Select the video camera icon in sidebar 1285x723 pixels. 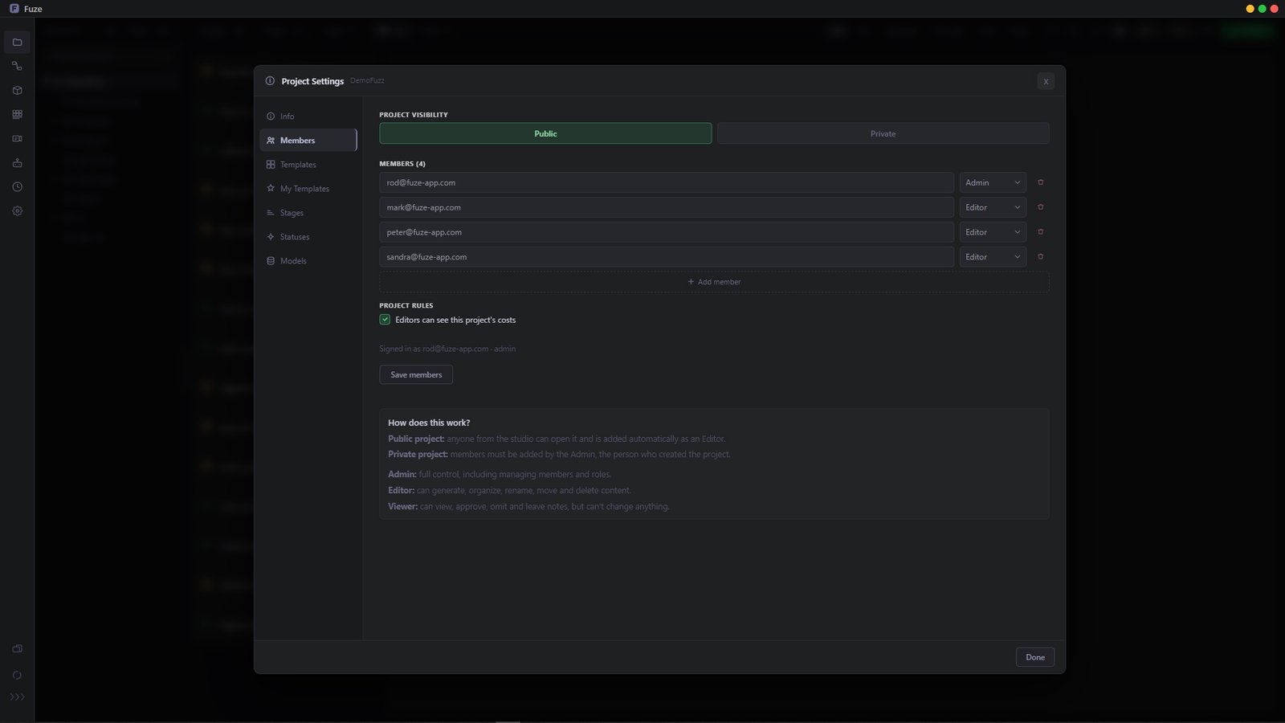(17, 138)
